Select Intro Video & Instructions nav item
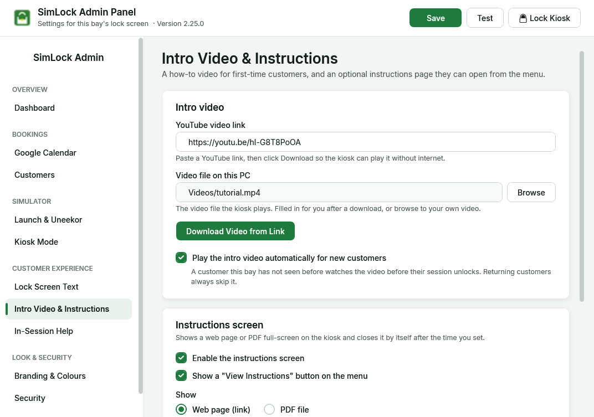The width and height of the screenshot is (594, 417). (x=69, y=309)
